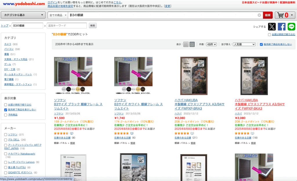Open B3サイズ ブラック 額縁フレーム product link
The height and width of the screenshot is (181, 297).
click(x=78, y=106)
